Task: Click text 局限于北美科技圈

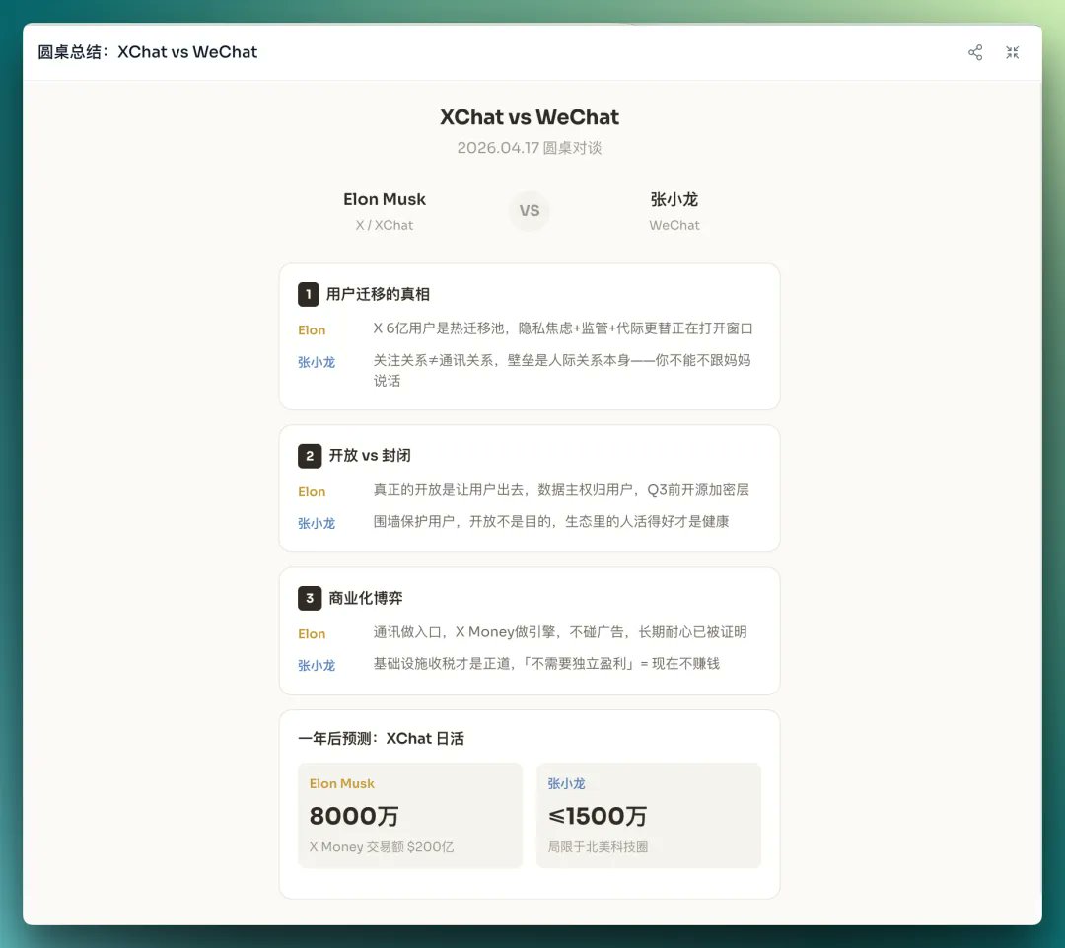Action: point(598,847)
